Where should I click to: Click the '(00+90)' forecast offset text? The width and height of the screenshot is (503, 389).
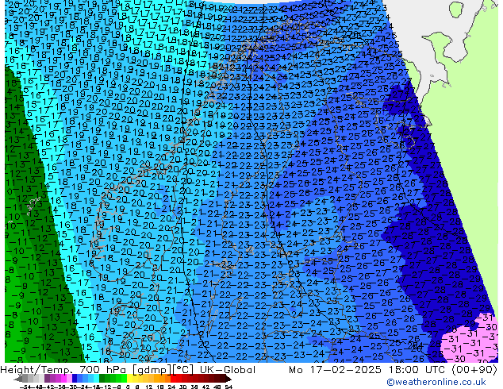(474, 370)
